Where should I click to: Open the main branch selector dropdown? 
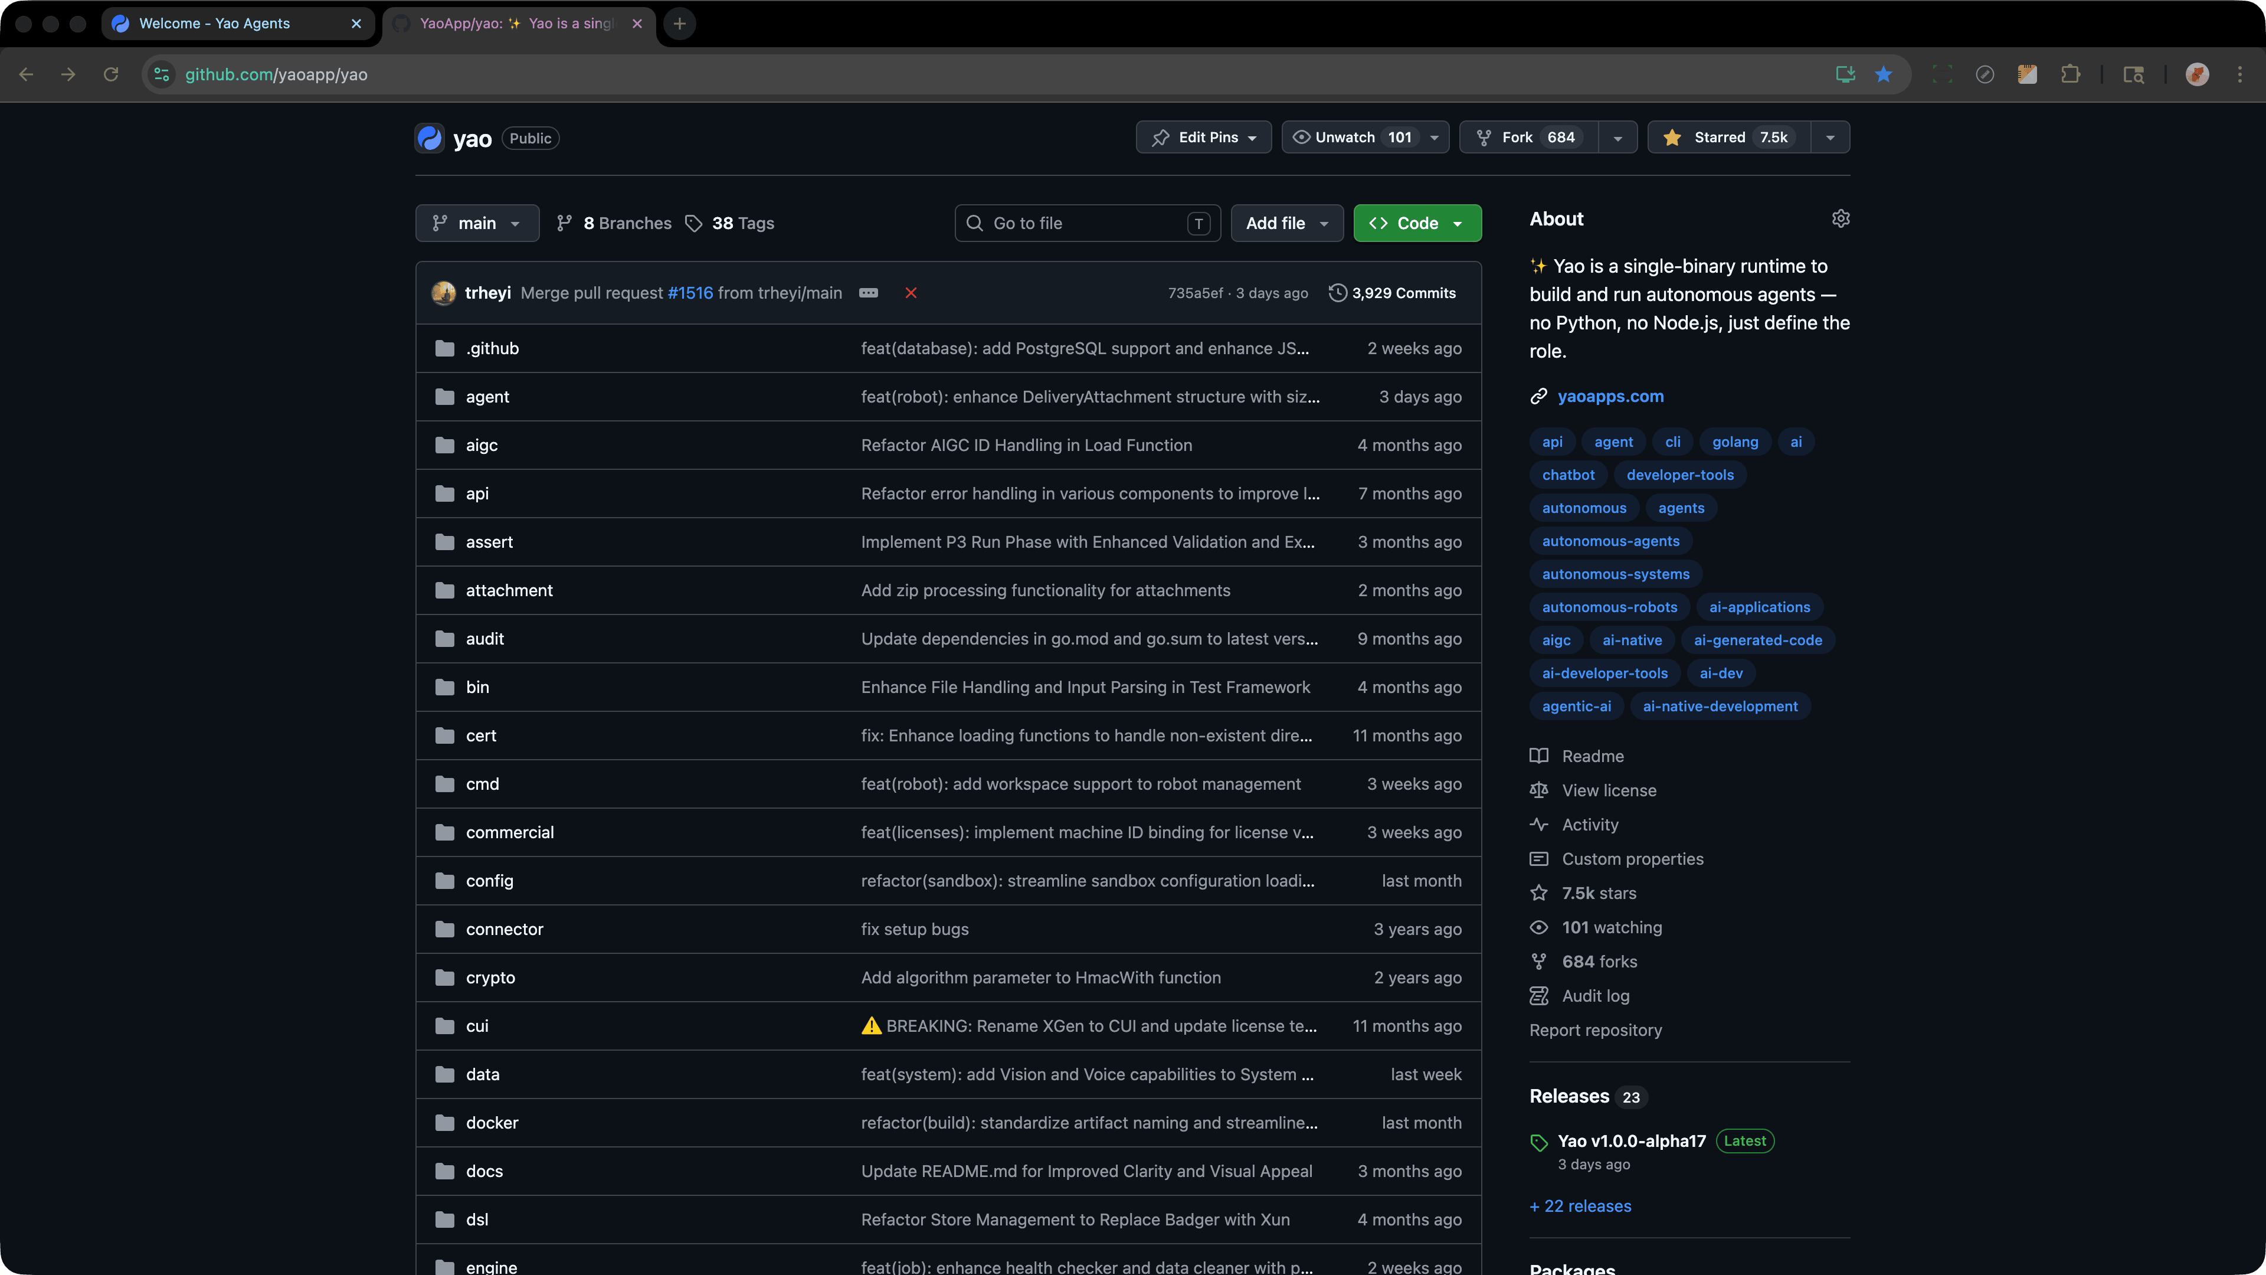coord(477,224)
